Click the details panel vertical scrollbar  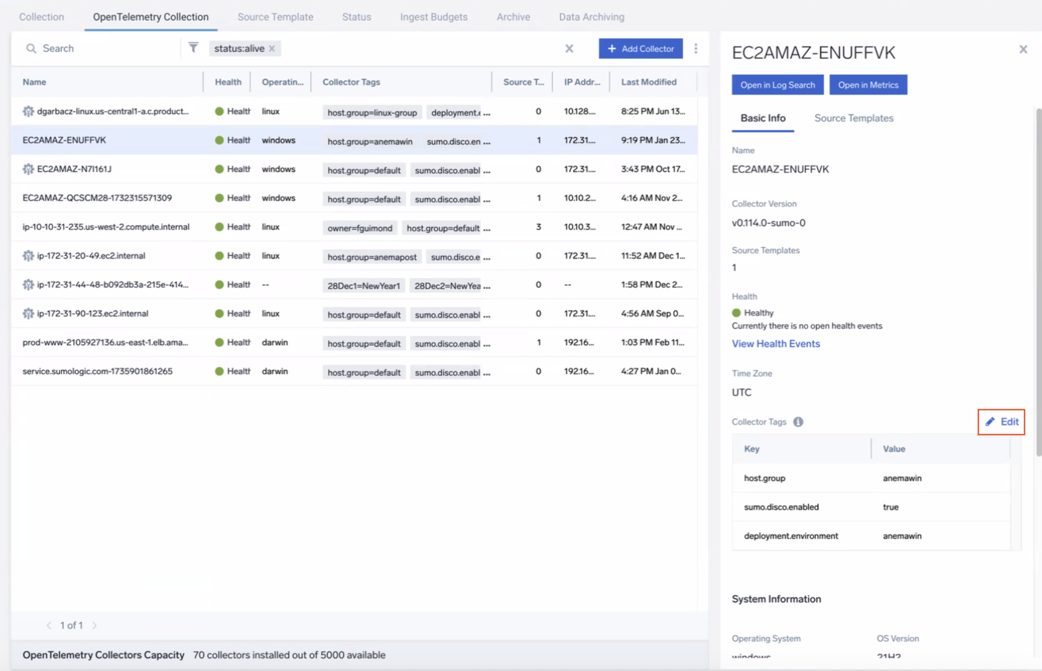click(1038, 283)
